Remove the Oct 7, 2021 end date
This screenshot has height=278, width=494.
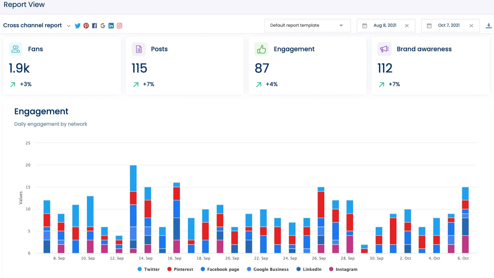point(471,26)
